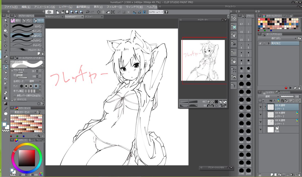The height and width of the screenshot is (177, 302).
Task: Click the flip view icon in the Navigator panel
Action: coord(221,106)
